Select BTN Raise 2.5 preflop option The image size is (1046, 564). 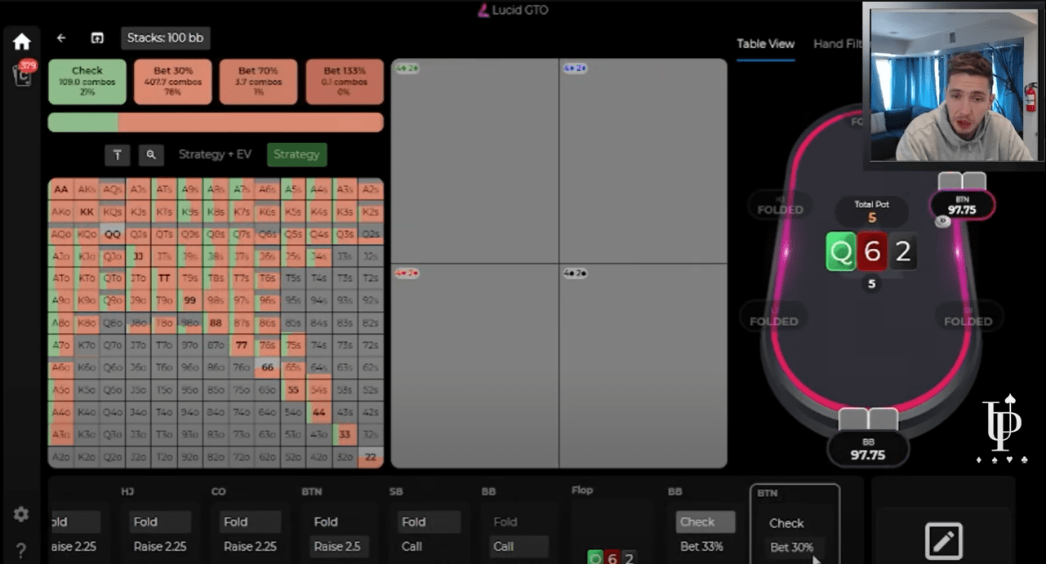coord(337,546)
